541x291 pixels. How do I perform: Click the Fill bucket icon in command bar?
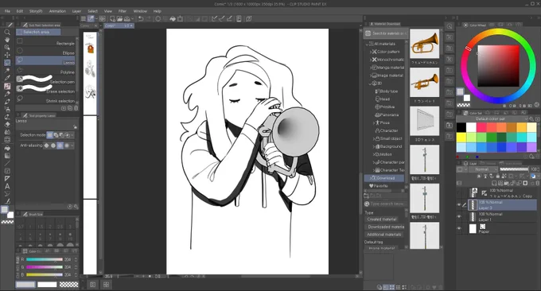click(x=173, y=18)
